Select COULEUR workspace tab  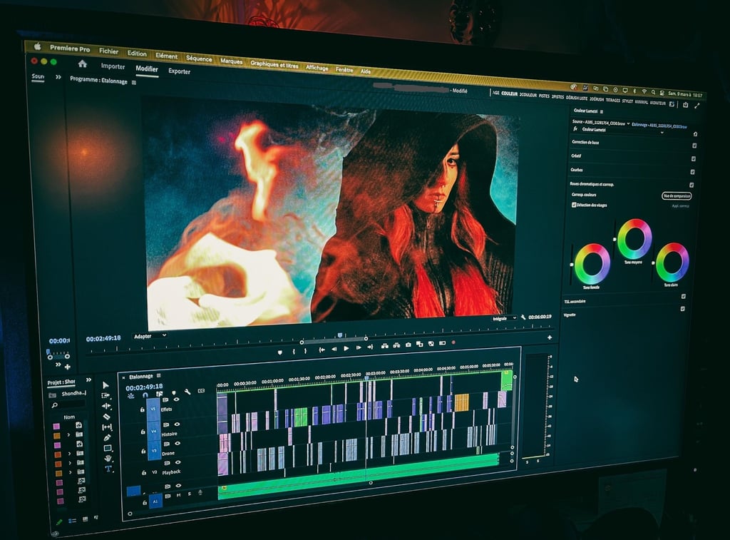(x=509, y=93)
